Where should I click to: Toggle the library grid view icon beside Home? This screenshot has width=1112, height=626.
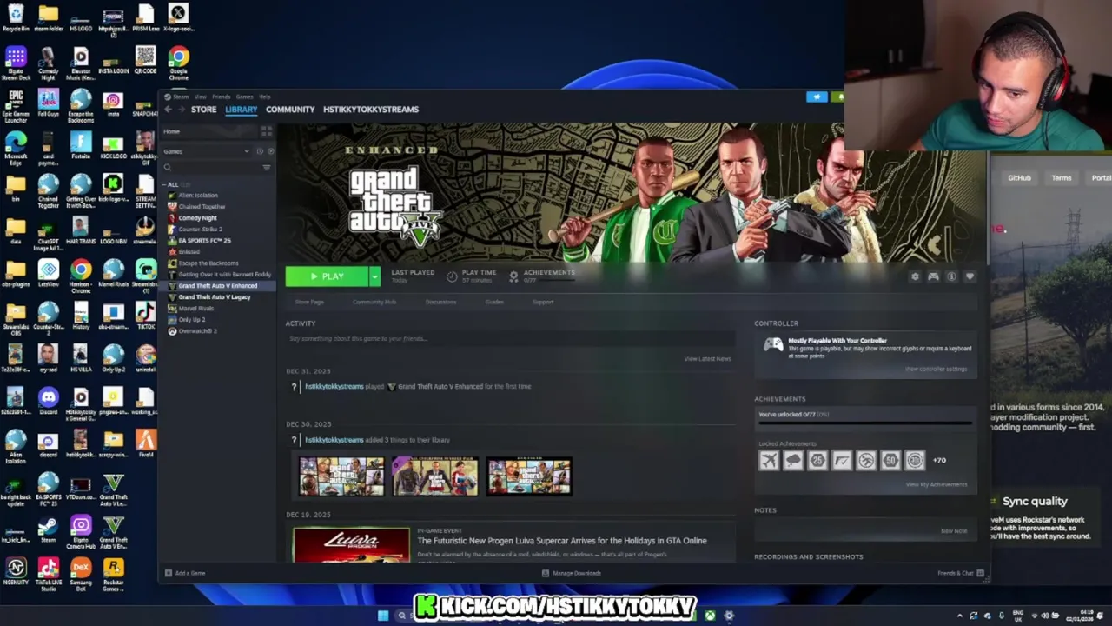click(x=267, y=131)
